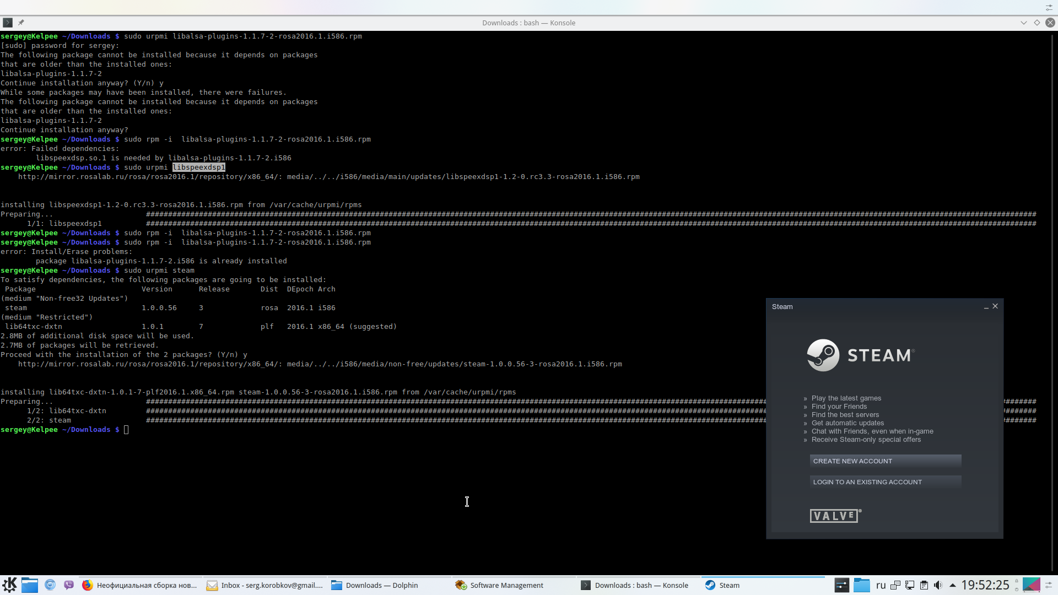Click the Viber icon in the panel
1058x595 pixels.
(68, 585)
